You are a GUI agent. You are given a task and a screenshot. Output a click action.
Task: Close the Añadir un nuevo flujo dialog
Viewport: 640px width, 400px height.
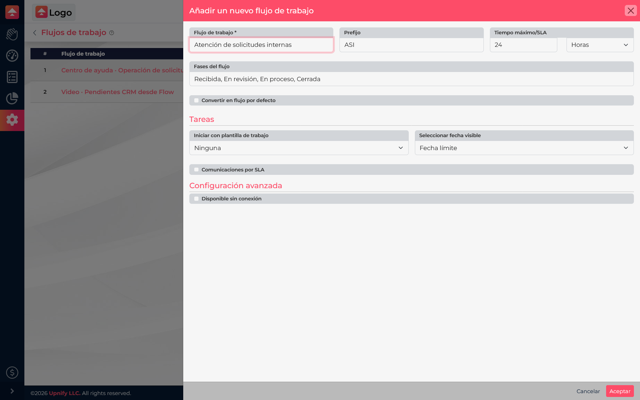tap(631, 11)
